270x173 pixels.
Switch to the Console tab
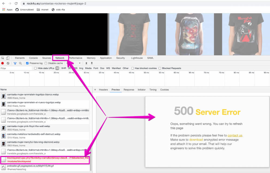pos(33,58)
